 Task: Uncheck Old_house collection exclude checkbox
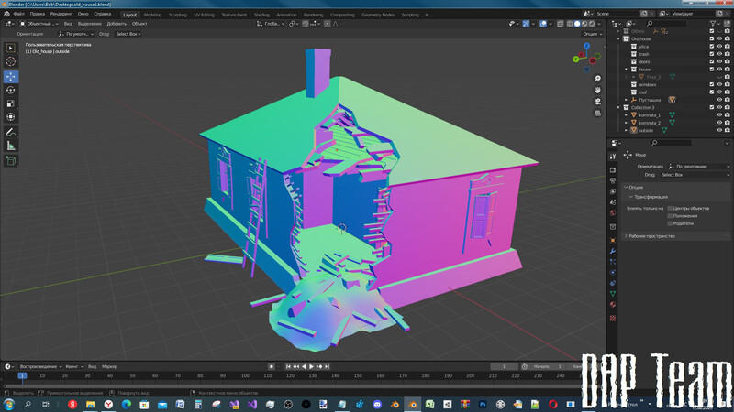[711, 39]
